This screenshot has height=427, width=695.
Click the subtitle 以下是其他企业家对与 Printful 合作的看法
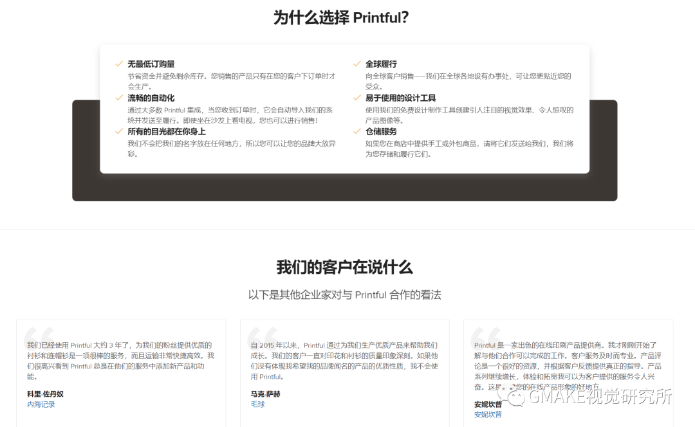344,295
